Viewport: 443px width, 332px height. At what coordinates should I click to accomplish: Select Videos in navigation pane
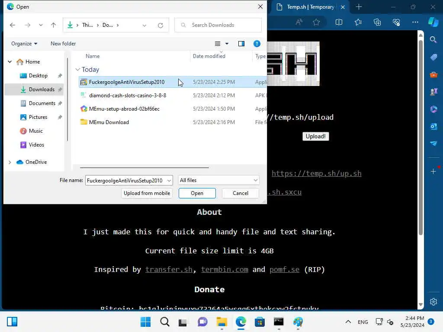(x=36, y=145)
